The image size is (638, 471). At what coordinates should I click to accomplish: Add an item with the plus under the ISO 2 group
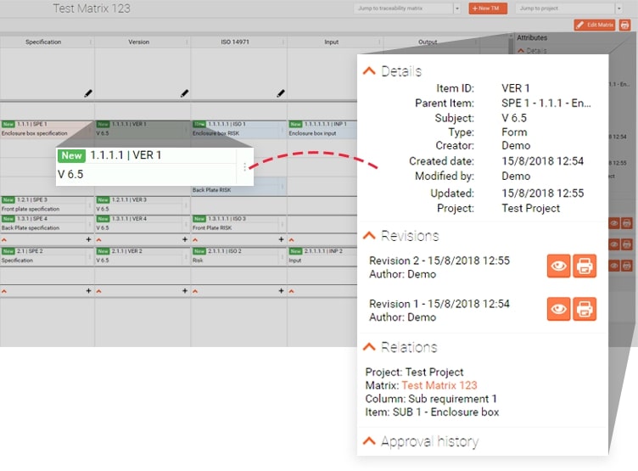pos(281,290)
